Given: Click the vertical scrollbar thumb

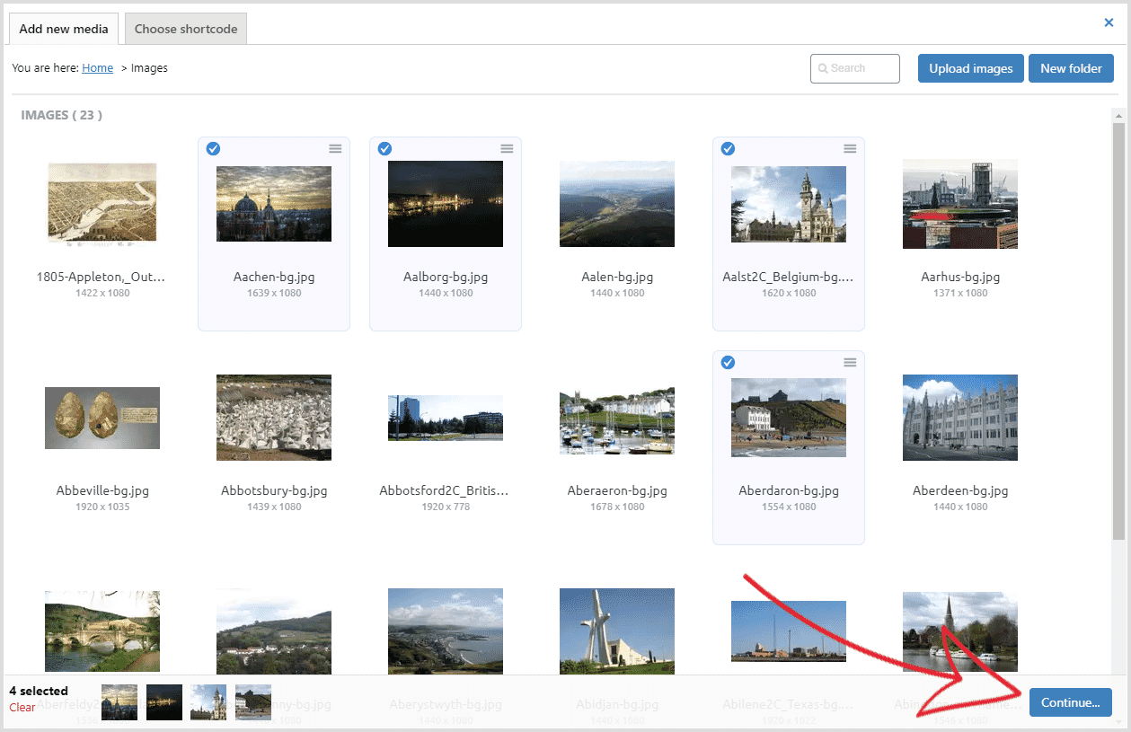Looking at the screenshot, I should 1118,331.
